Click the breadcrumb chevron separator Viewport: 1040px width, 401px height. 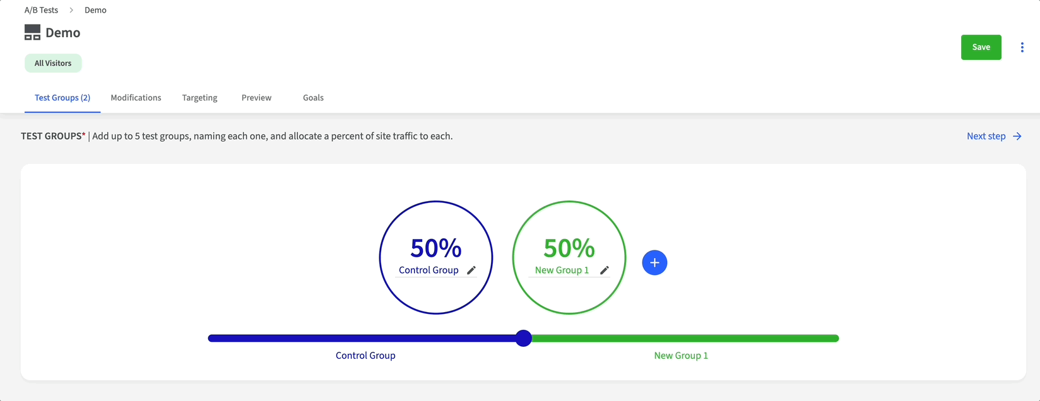(x=71, y=10)
